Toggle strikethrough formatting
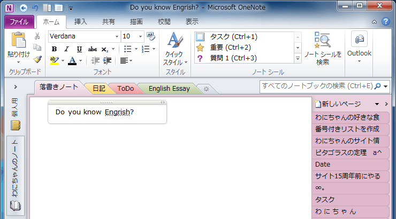Screen dimensions: 396x219 coord(92,49)
